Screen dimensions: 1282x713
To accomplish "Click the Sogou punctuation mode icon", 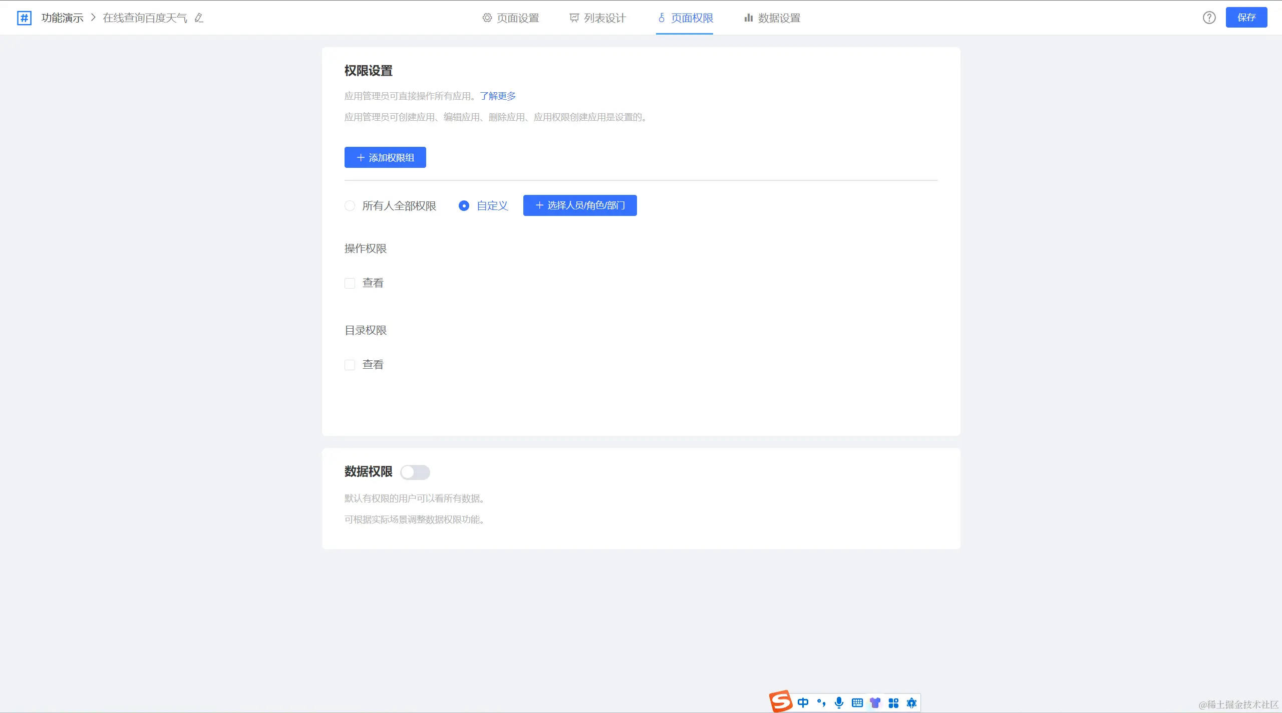I will pyautogui.click(x=821, y=702).
